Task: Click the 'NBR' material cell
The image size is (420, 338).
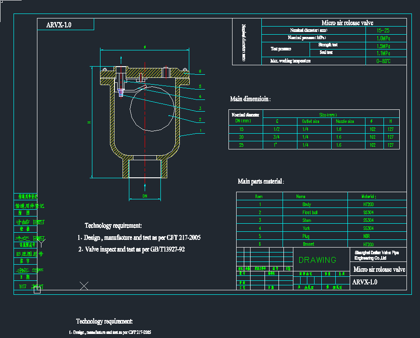Action: tap(366, 236)
